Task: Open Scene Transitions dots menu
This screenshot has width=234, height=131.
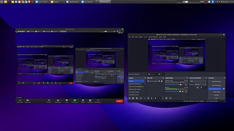Action: pos(205,87)
